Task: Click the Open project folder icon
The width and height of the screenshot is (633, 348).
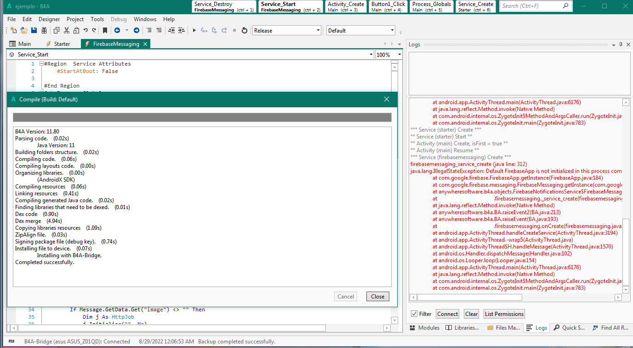Action: pyautogui.click(x=23, y=31)
